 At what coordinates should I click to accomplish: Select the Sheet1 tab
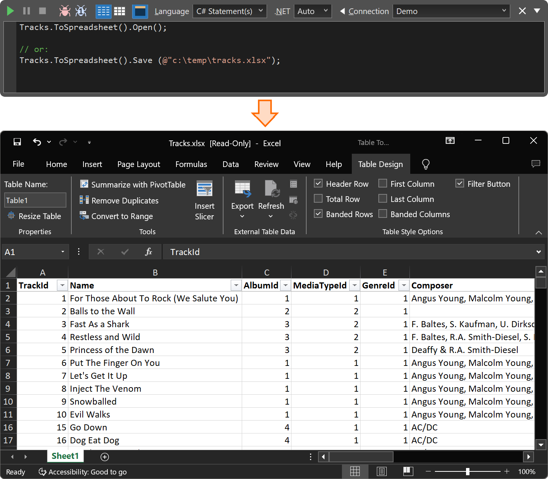[x=65, y=456]
